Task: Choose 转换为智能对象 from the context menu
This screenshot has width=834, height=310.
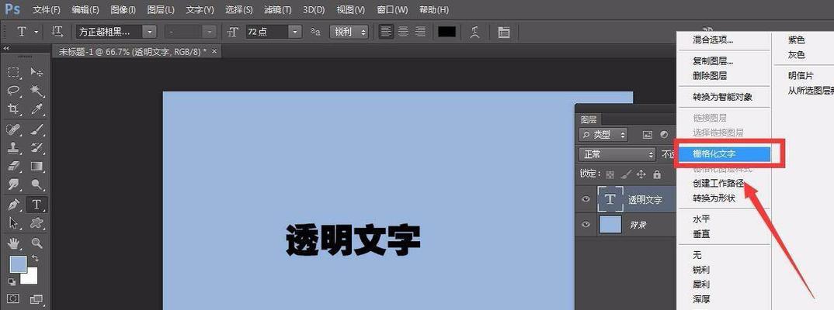Action: (x=724, y=97)
